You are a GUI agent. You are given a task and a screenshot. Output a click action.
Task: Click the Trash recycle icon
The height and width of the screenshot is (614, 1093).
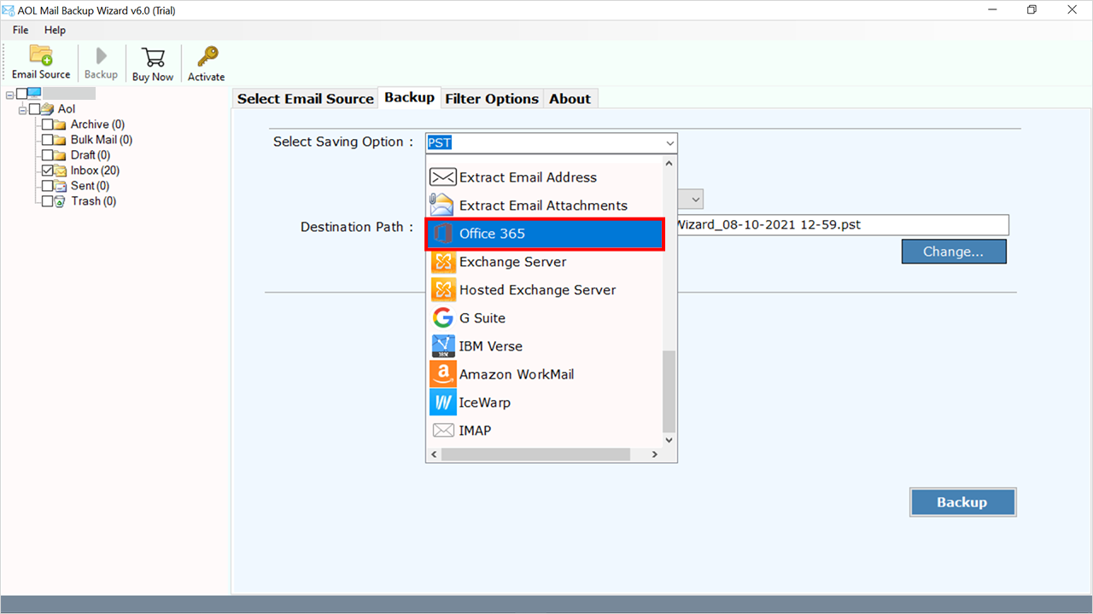(60, 201)
